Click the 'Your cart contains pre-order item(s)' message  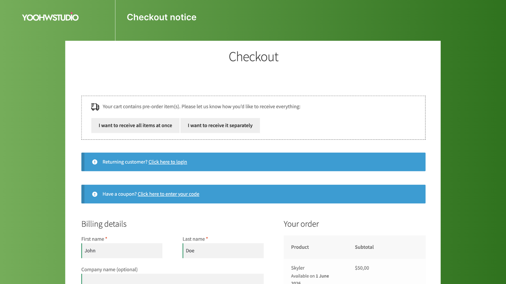201,106
